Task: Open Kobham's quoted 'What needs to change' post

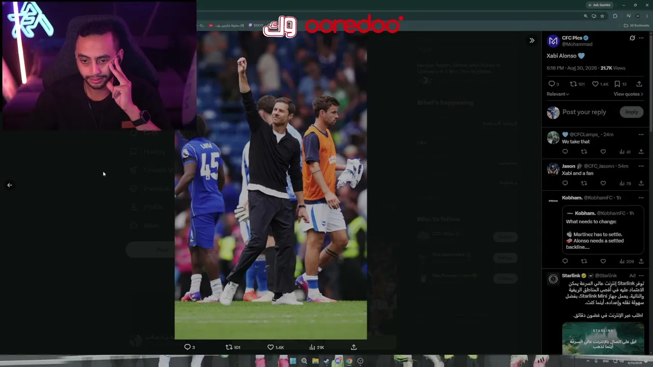Action: (x=604, y=230)
